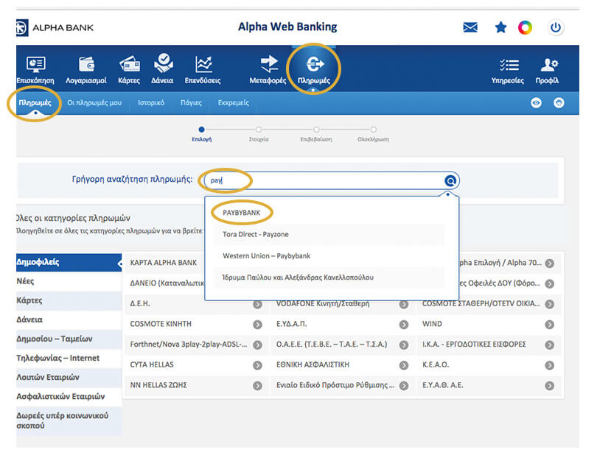
Task: Click the round icon right of the eye icon
Action: (x=559, y=102)
